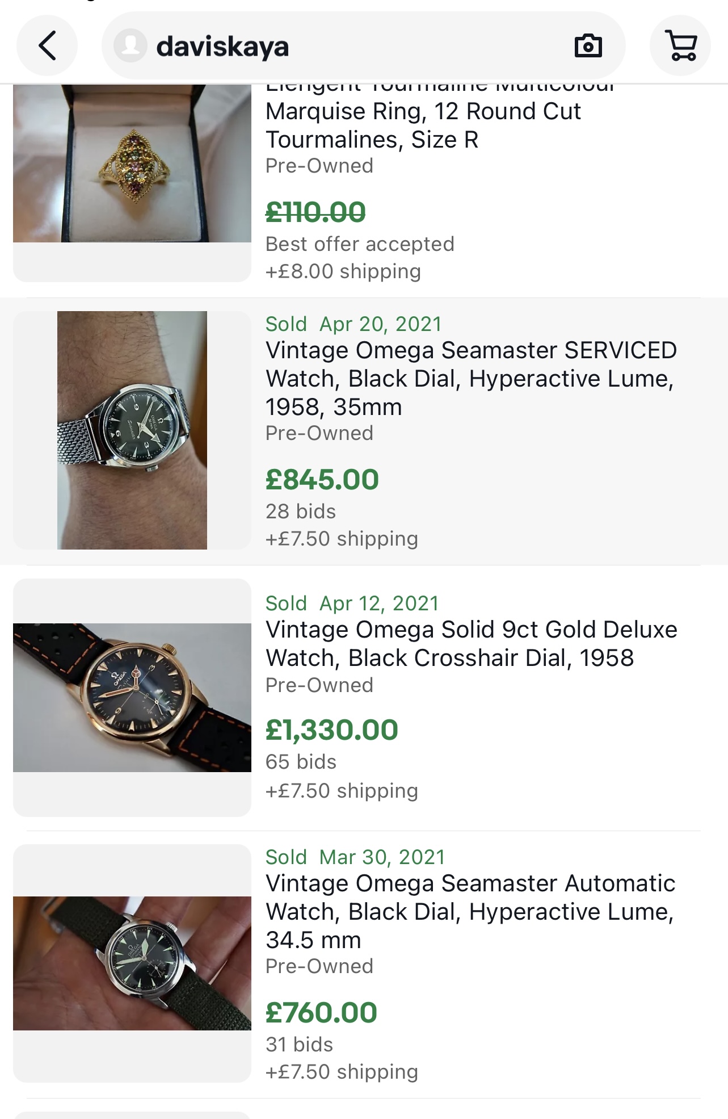View the Seamaster Automatic watch image

pos(132,963)
